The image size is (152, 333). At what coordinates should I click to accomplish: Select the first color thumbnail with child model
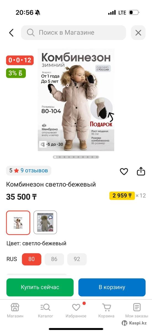[18, 223]
